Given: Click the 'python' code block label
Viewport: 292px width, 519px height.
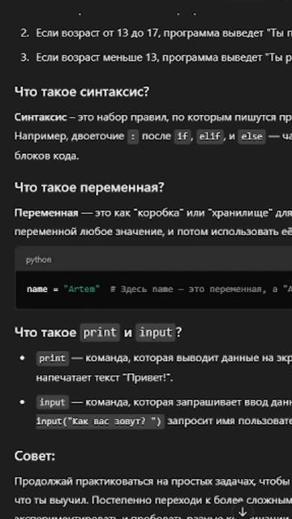Looking at the screenshot, I should coord(39,260).
